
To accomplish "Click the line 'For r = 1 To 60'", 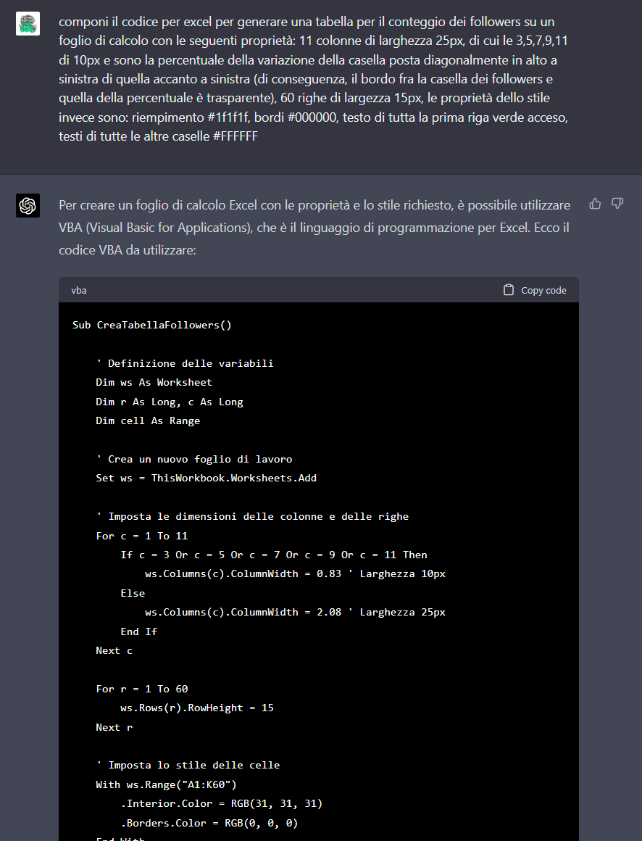I will point(142,689).
